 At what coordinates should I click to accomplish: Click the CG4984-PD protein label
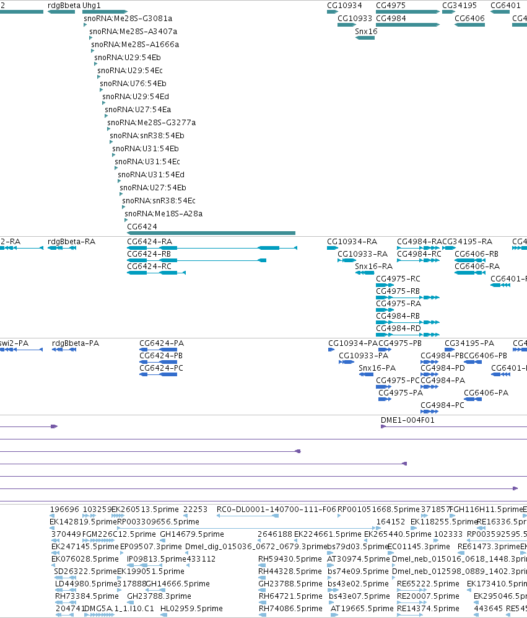[x=443, y=368]
